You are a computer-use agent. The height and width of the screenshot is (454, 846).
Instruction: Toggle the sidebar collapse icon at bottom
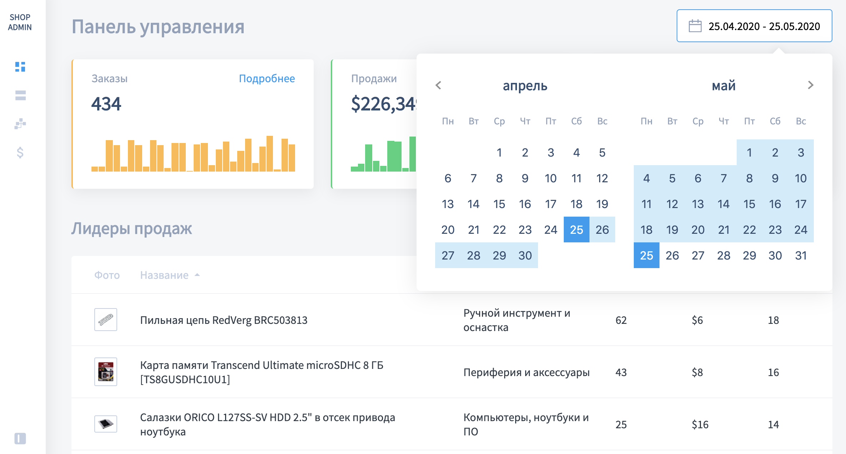[x=20, y=438]
